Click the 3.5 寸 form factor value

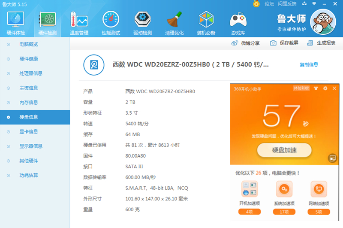click(132, 113)
